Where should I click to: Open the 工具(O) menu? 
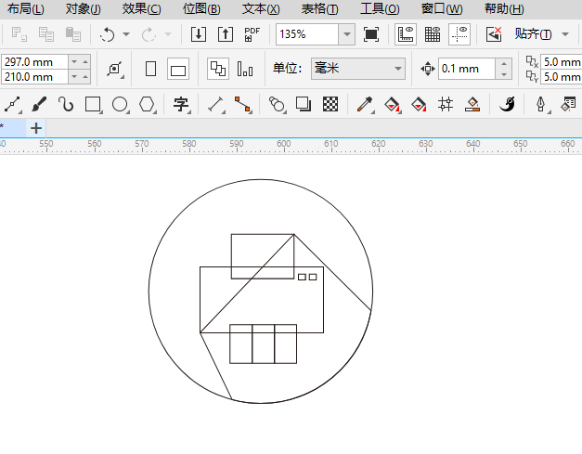tap(380, 9)
